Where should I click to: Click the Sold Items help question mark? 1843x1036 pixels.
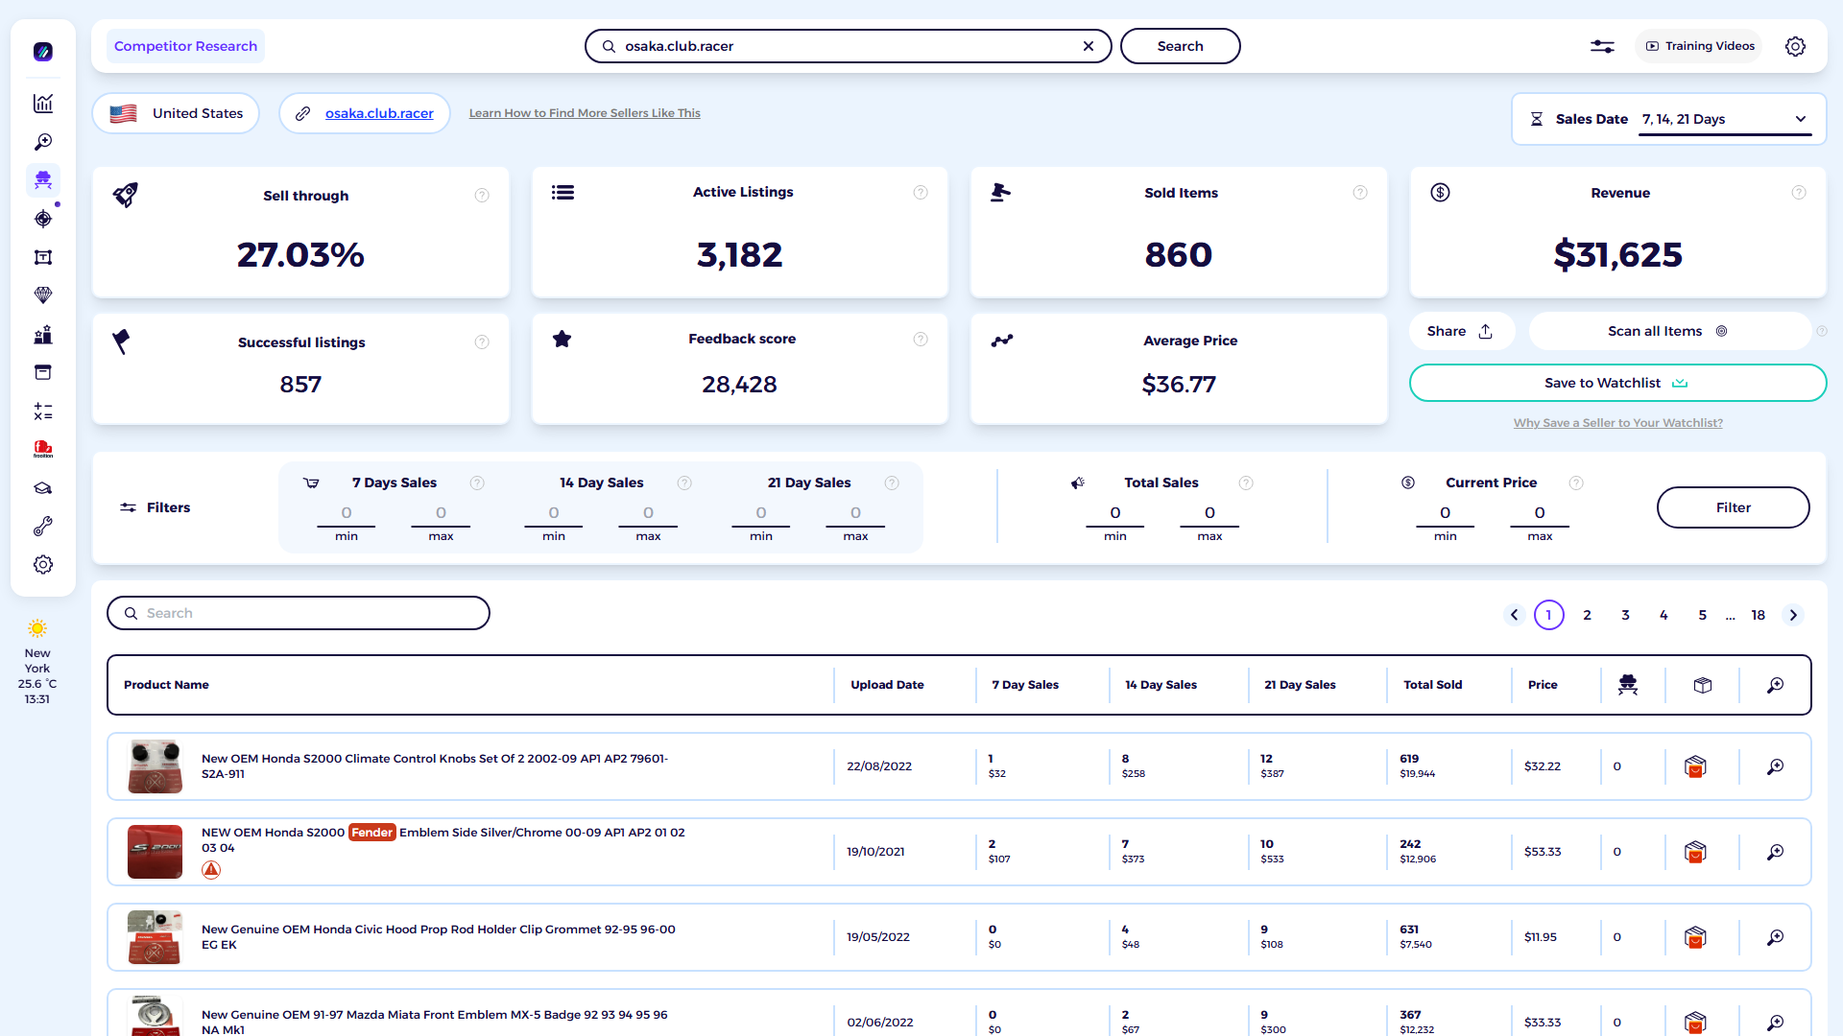pos(1360,193)
